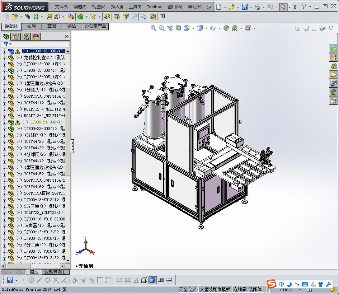Toggle 大型装配体模式 in status bar
Image resolution: width=339 pixels, height=294 pixels.
(215, 289)
